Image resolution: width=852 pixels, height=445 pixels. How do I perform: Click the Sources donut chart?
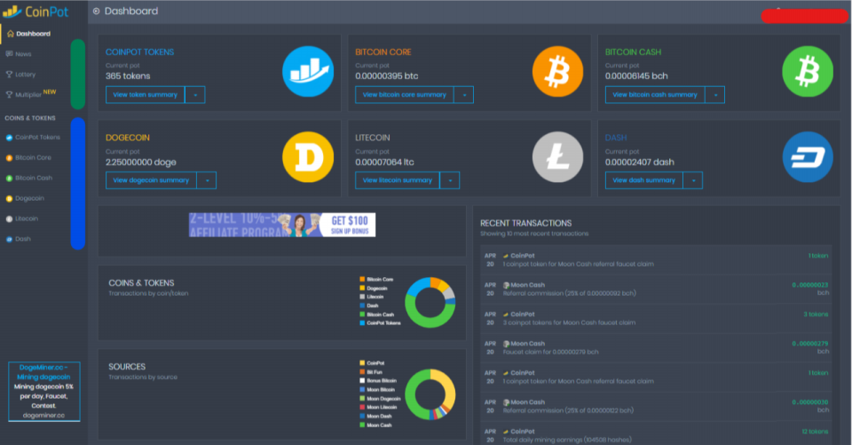click(430, 394)
